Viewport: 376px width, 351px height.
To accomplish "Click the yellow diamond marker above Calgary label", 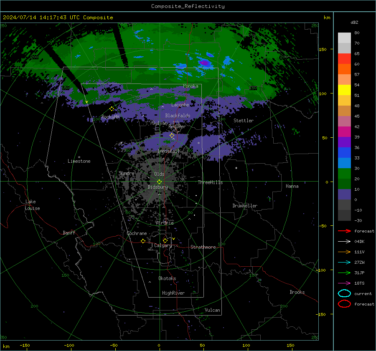I will click(x=165, y=240).
